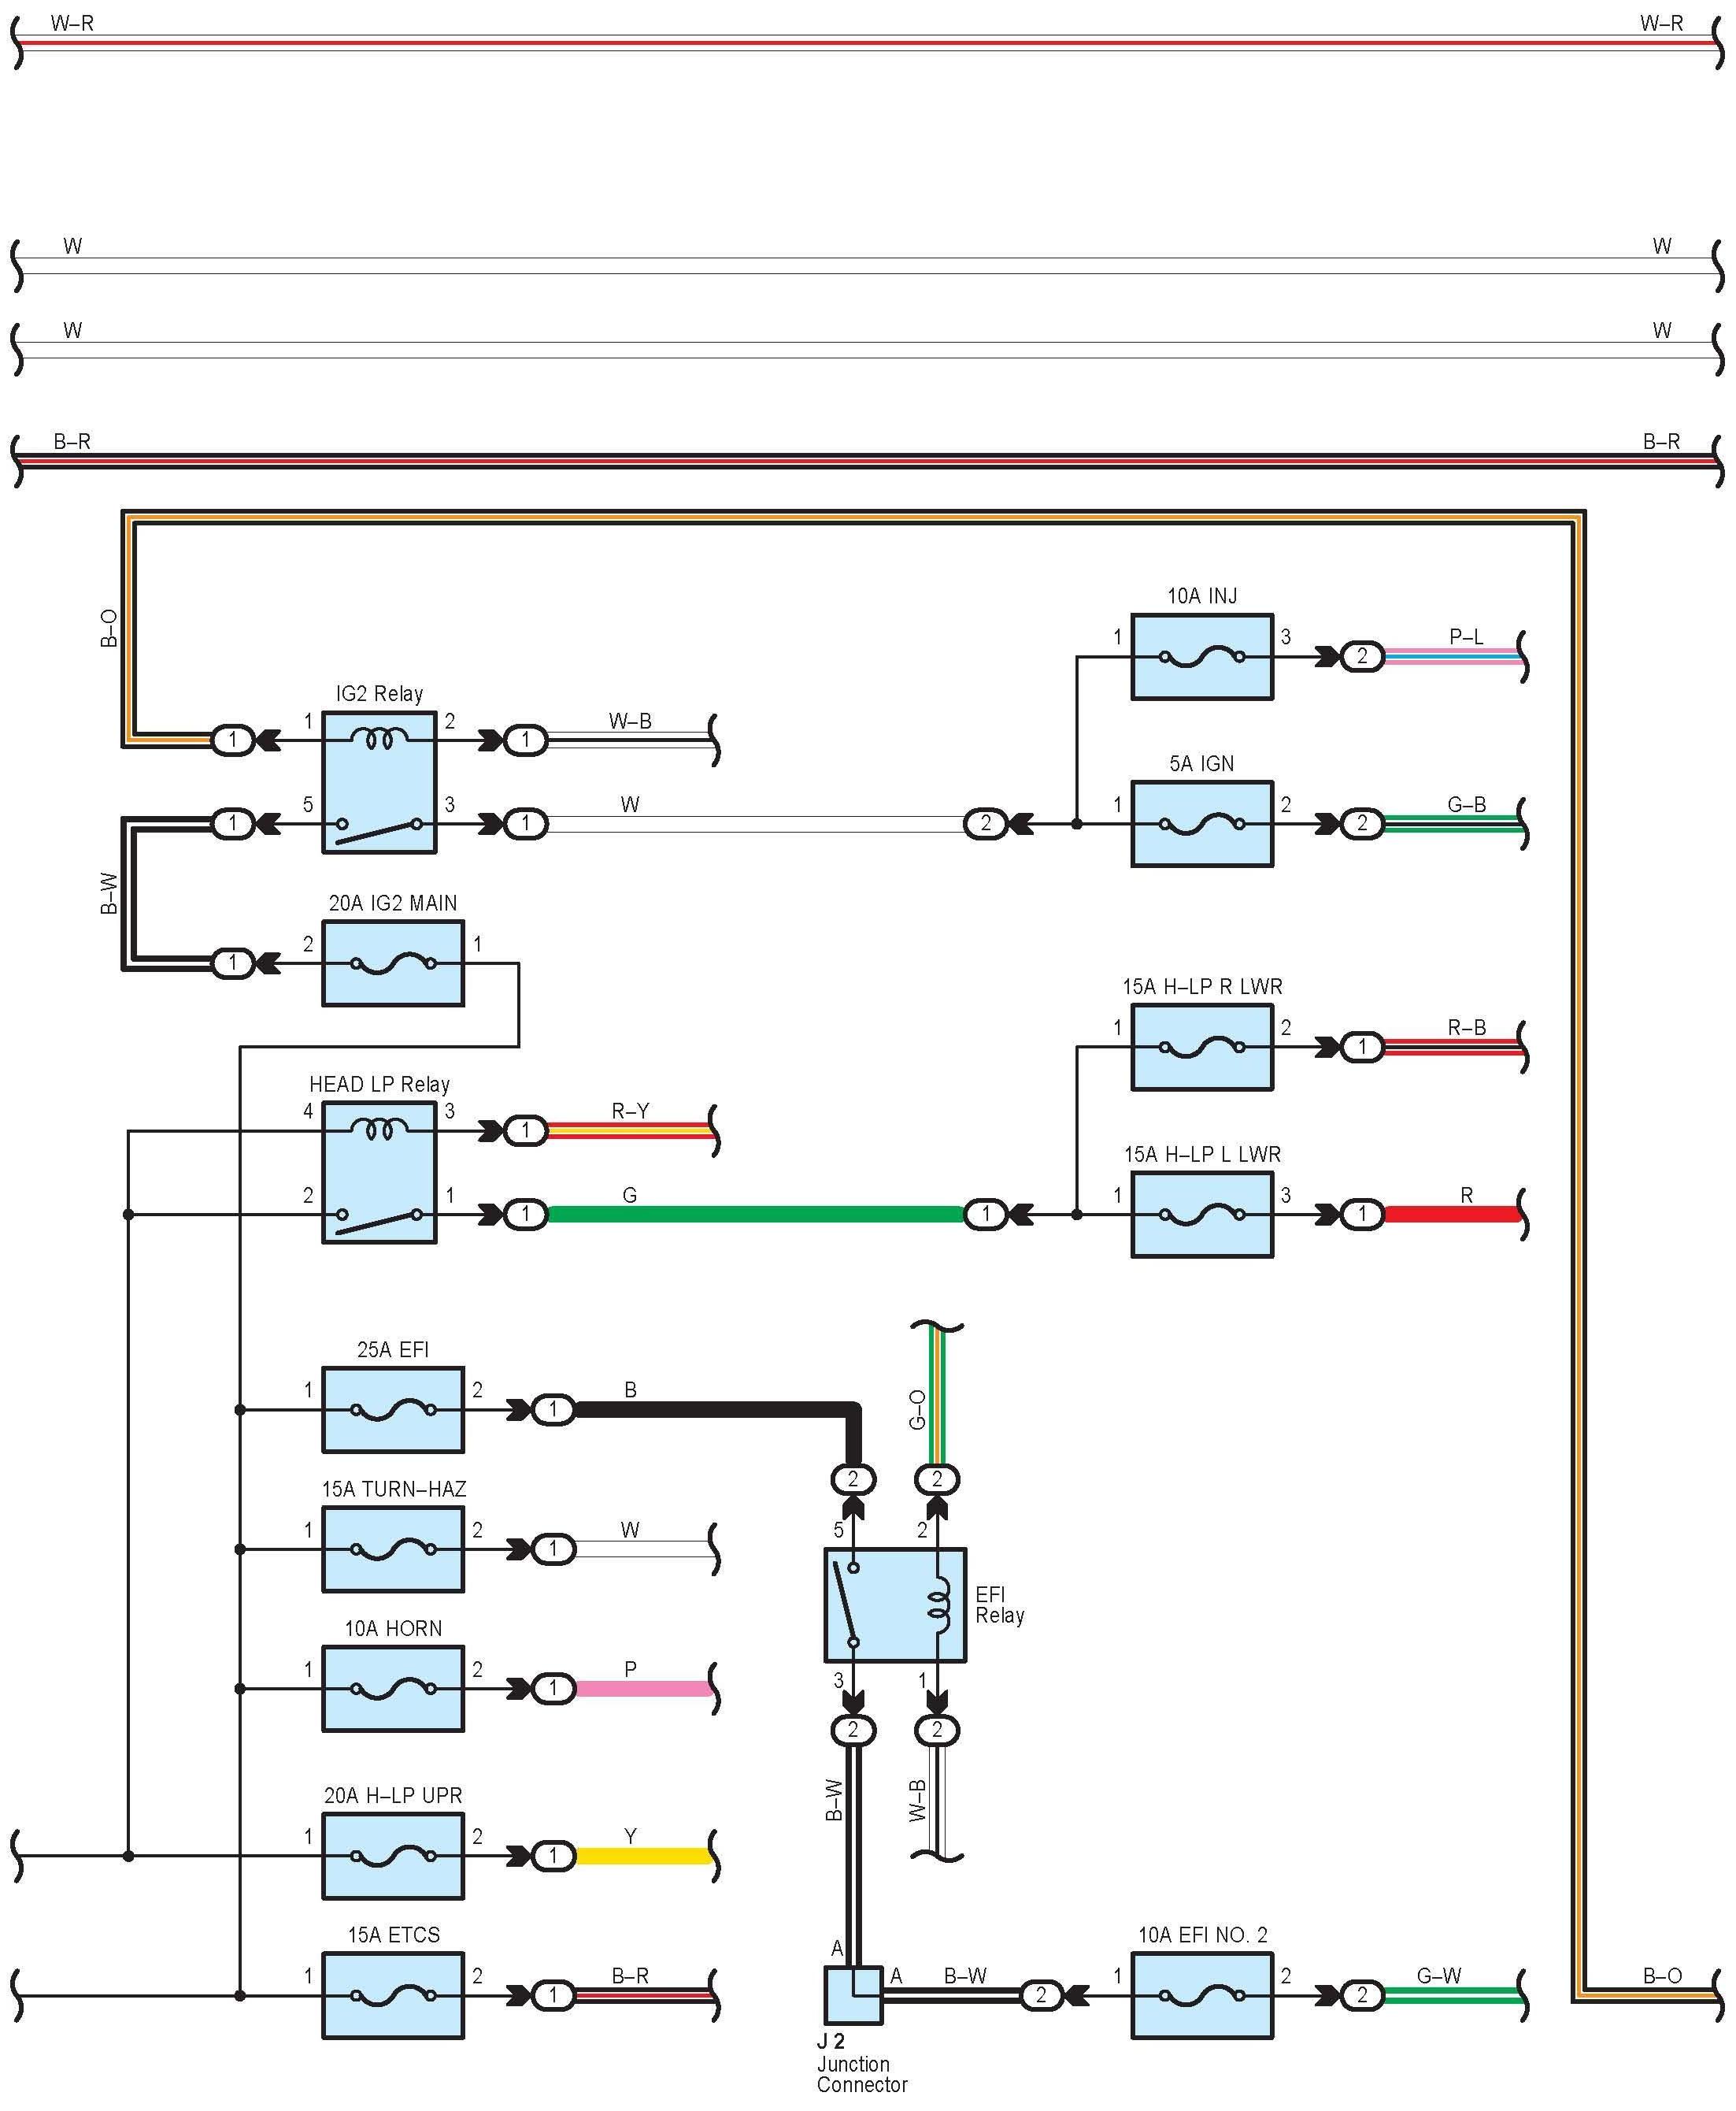Click the 20A IG2 MAIN fuse
Screen dimensions: 1736x2111
tap(392, 963)
